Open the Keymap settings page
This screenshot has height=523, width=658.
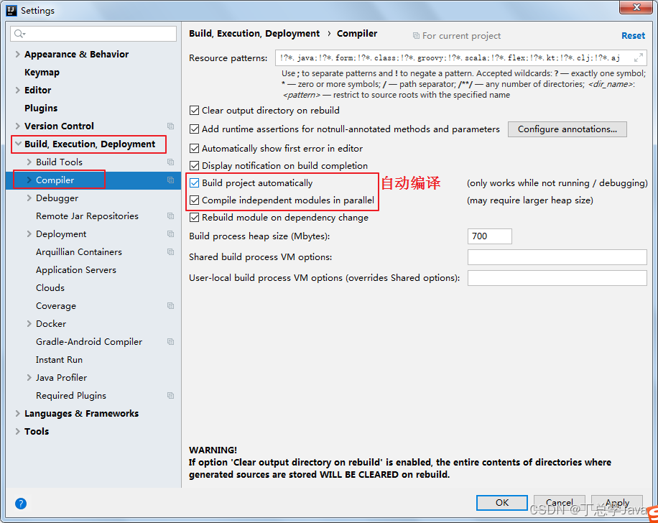click(42, 72)
